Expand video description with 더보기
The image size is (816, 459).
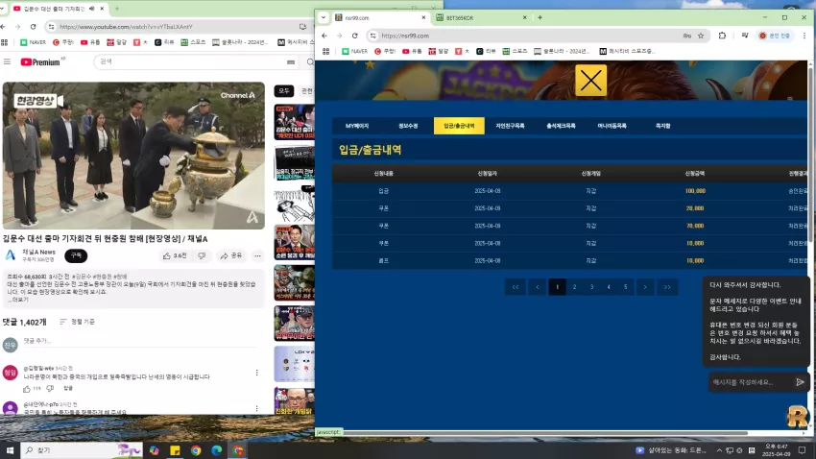19,300
